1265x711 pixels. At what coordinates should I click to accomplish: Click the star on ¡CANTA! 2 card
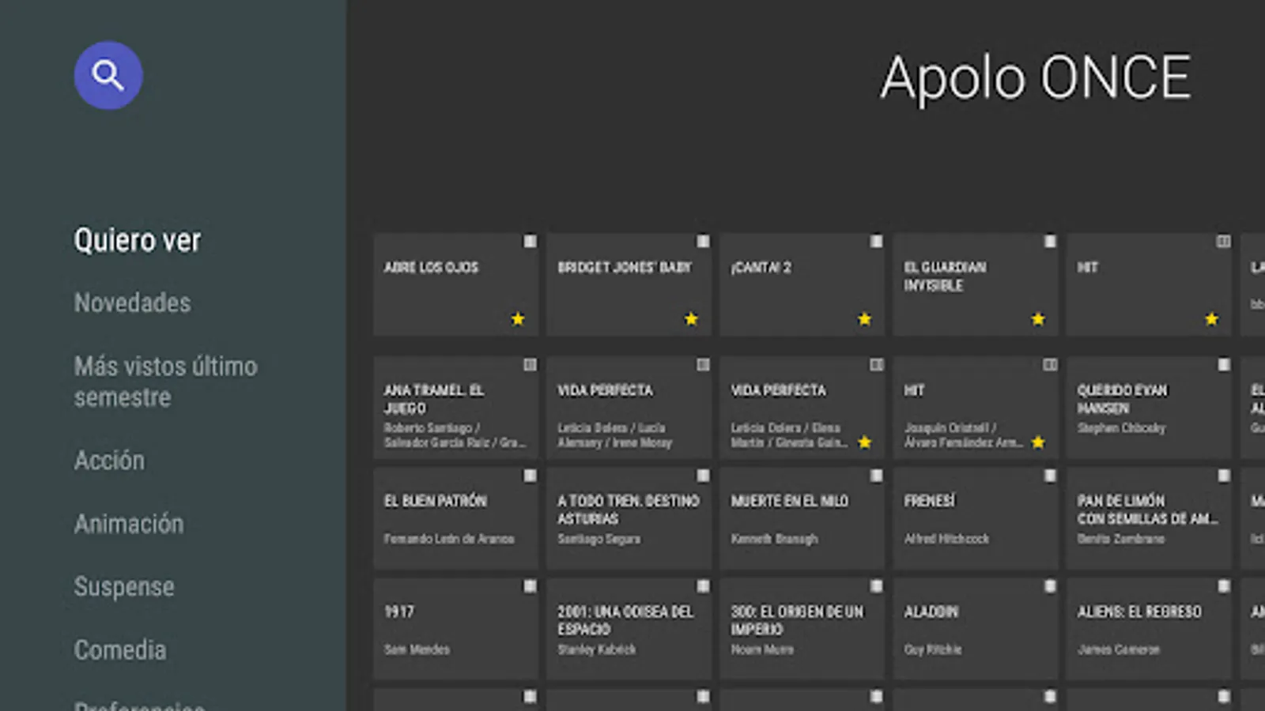[864, 319]
